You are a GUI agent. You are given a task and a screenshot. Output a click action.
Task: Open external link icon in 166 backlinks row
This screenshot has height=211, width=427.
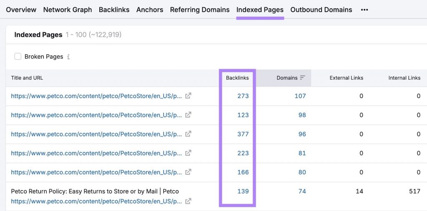click(188, 172)
